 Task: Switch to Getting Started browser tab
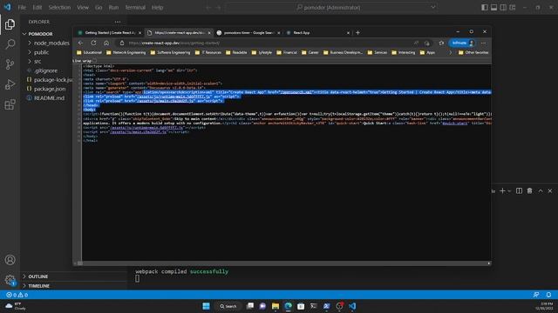[x=110, y=33]
